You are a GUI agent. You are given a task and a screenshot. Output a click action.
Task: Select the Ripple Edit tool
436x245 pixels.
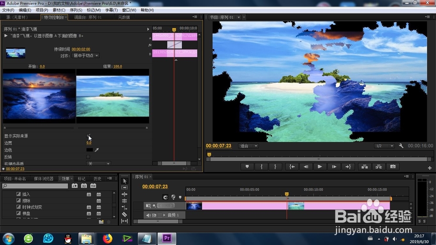pyautogui.click(x=125, y=194)
